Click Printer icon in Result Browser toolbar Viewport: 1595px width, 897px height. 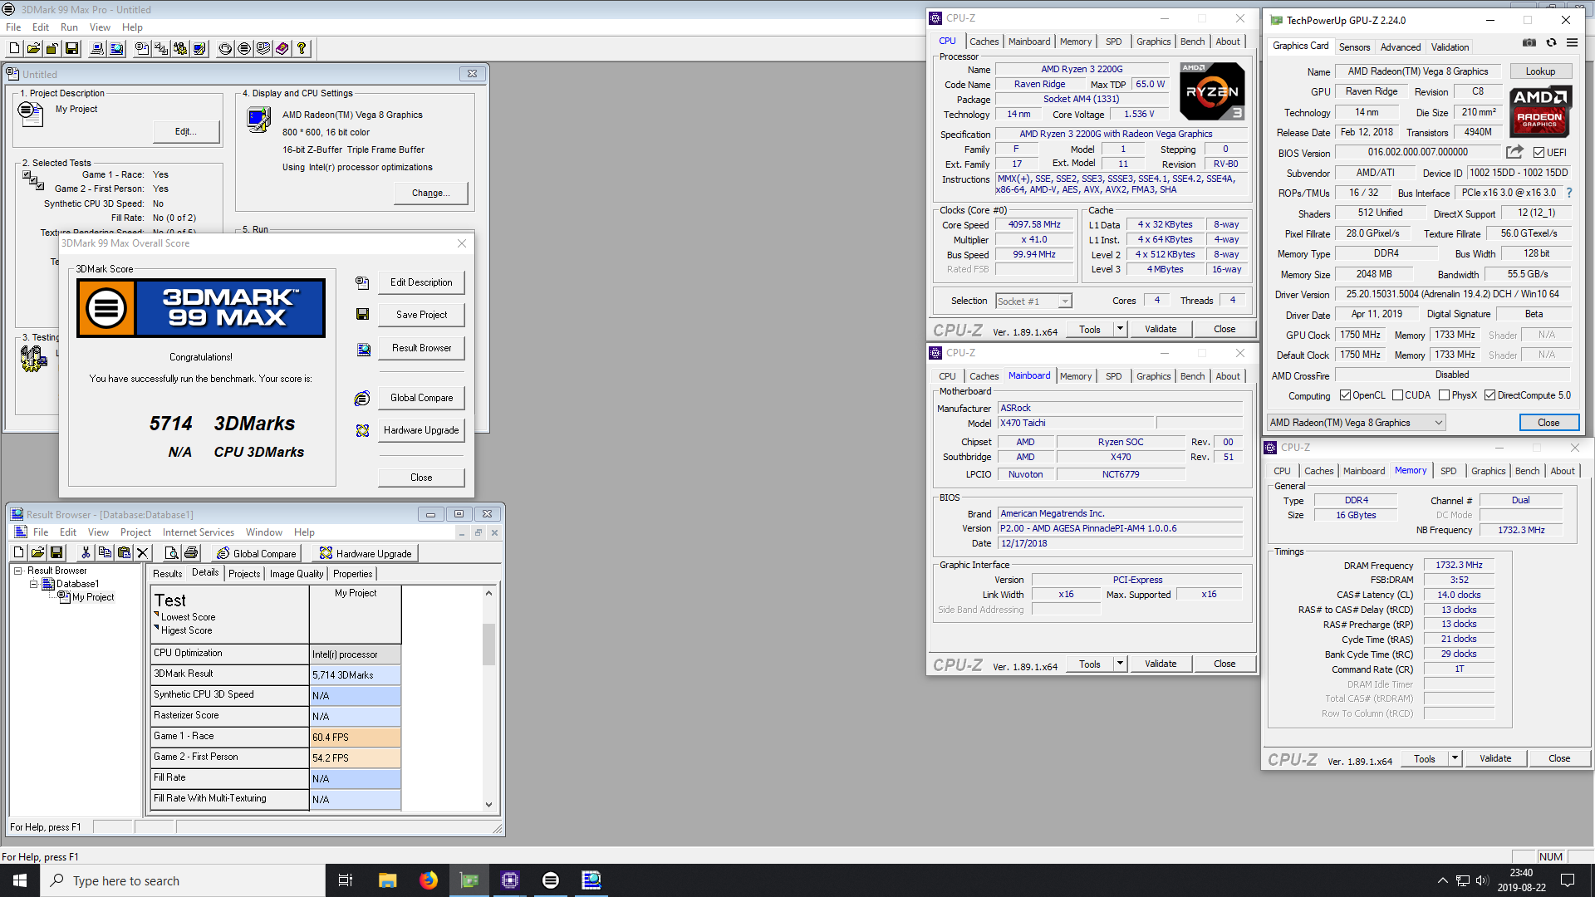click(191, 552)
